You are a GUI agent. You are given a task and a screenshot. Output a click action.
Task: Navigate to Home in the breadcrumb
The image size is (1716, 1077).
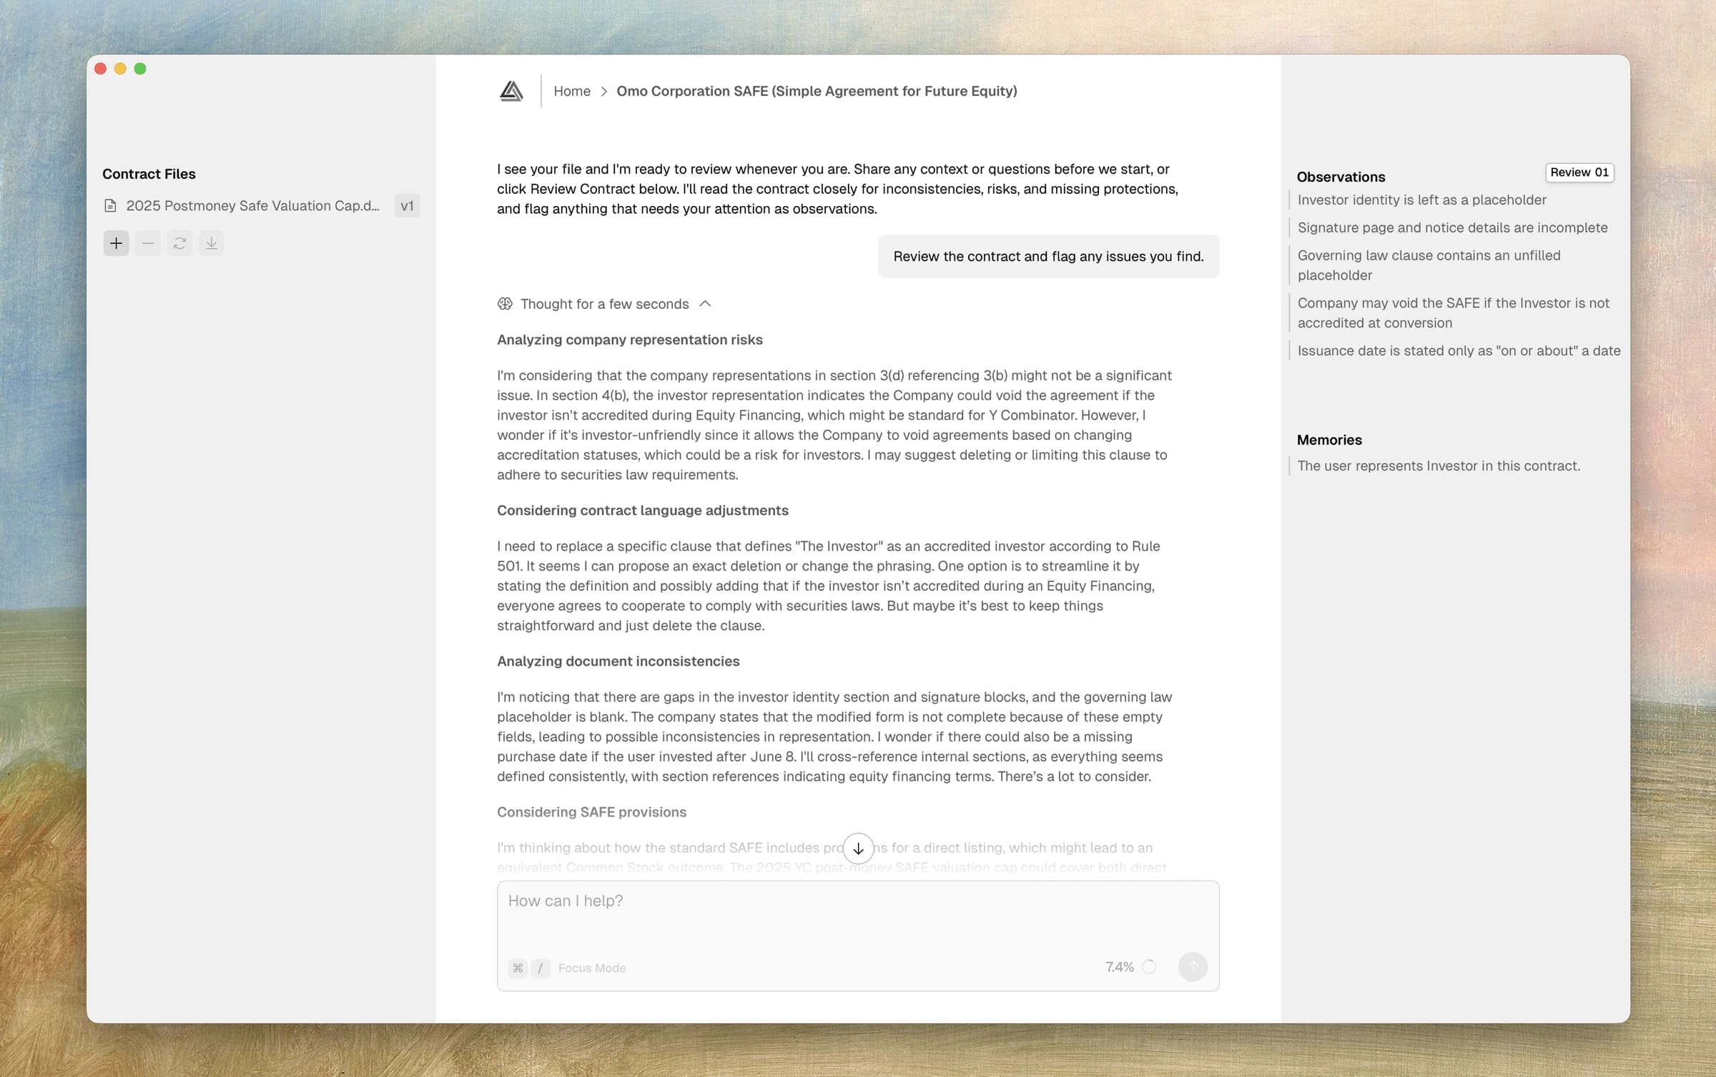tap(571, 91)
